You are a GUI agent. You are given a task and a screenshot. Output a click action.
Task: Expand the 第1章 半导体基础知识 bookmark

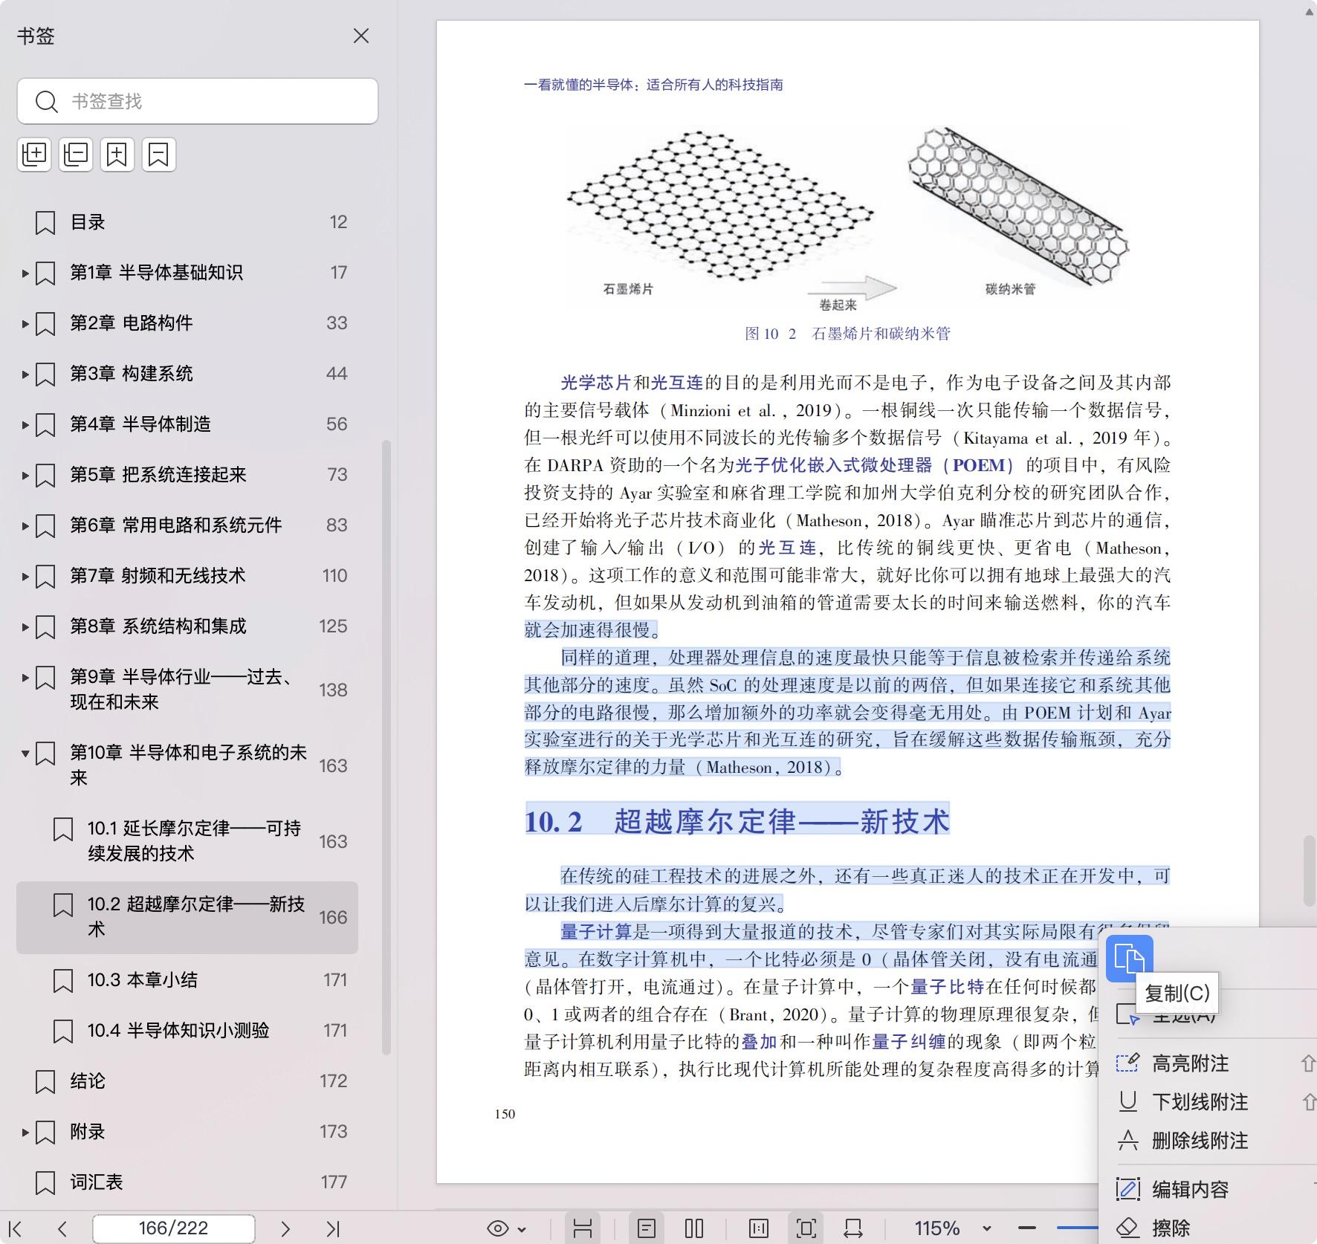25,273
